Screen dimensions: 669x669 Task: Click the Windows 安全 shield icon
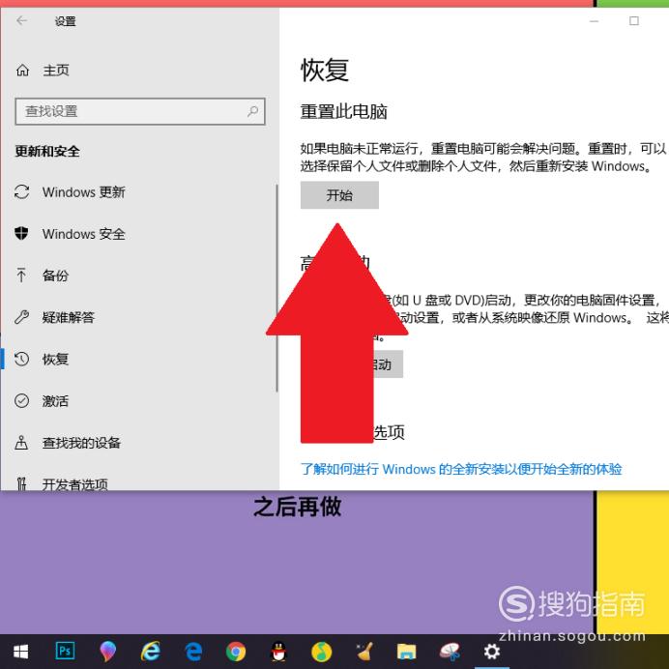(x=21, y=233)
